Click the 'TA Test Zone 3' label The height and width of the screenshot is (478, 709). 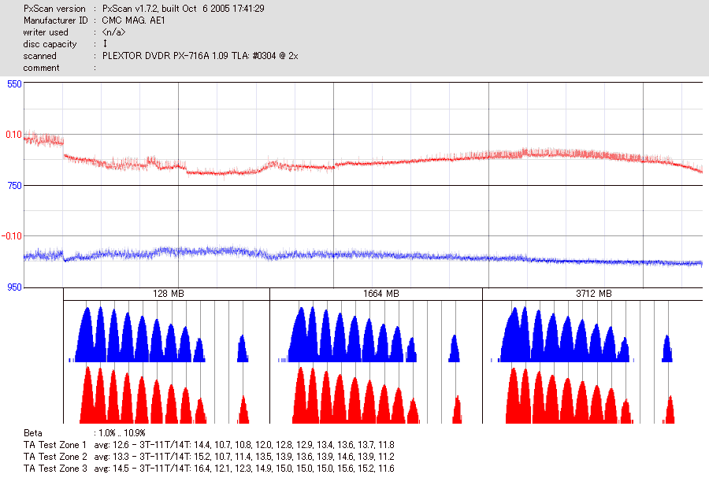click(x=55, y=468)
